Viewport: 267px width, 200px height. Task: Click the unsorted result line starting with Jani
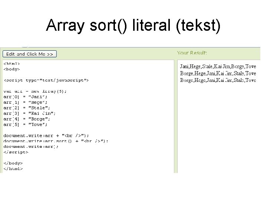pyautogui.click(x=218, y=67)
